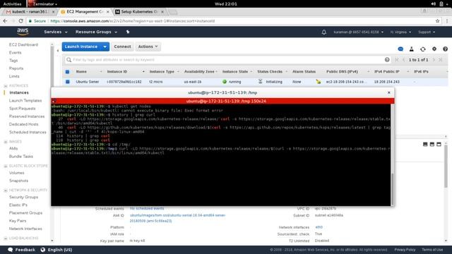Toggle the Ubuntu Server row checkbox
452x254 pixels.
[68, 82]
